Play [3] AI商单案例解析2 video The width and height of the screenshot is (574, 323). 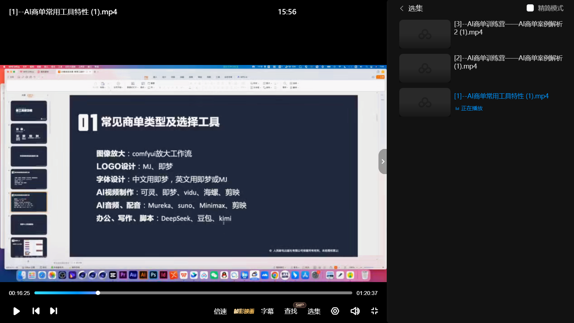tap(508, 28)
